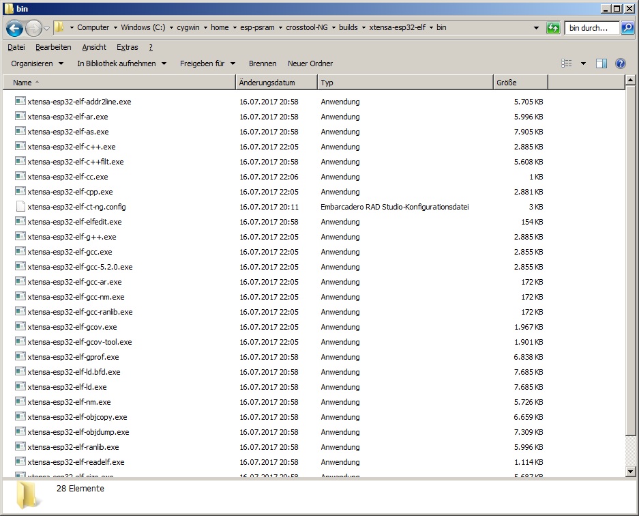639x516 pixels.
Task: Sort by the Größe column header
Action: pos(521,83)
